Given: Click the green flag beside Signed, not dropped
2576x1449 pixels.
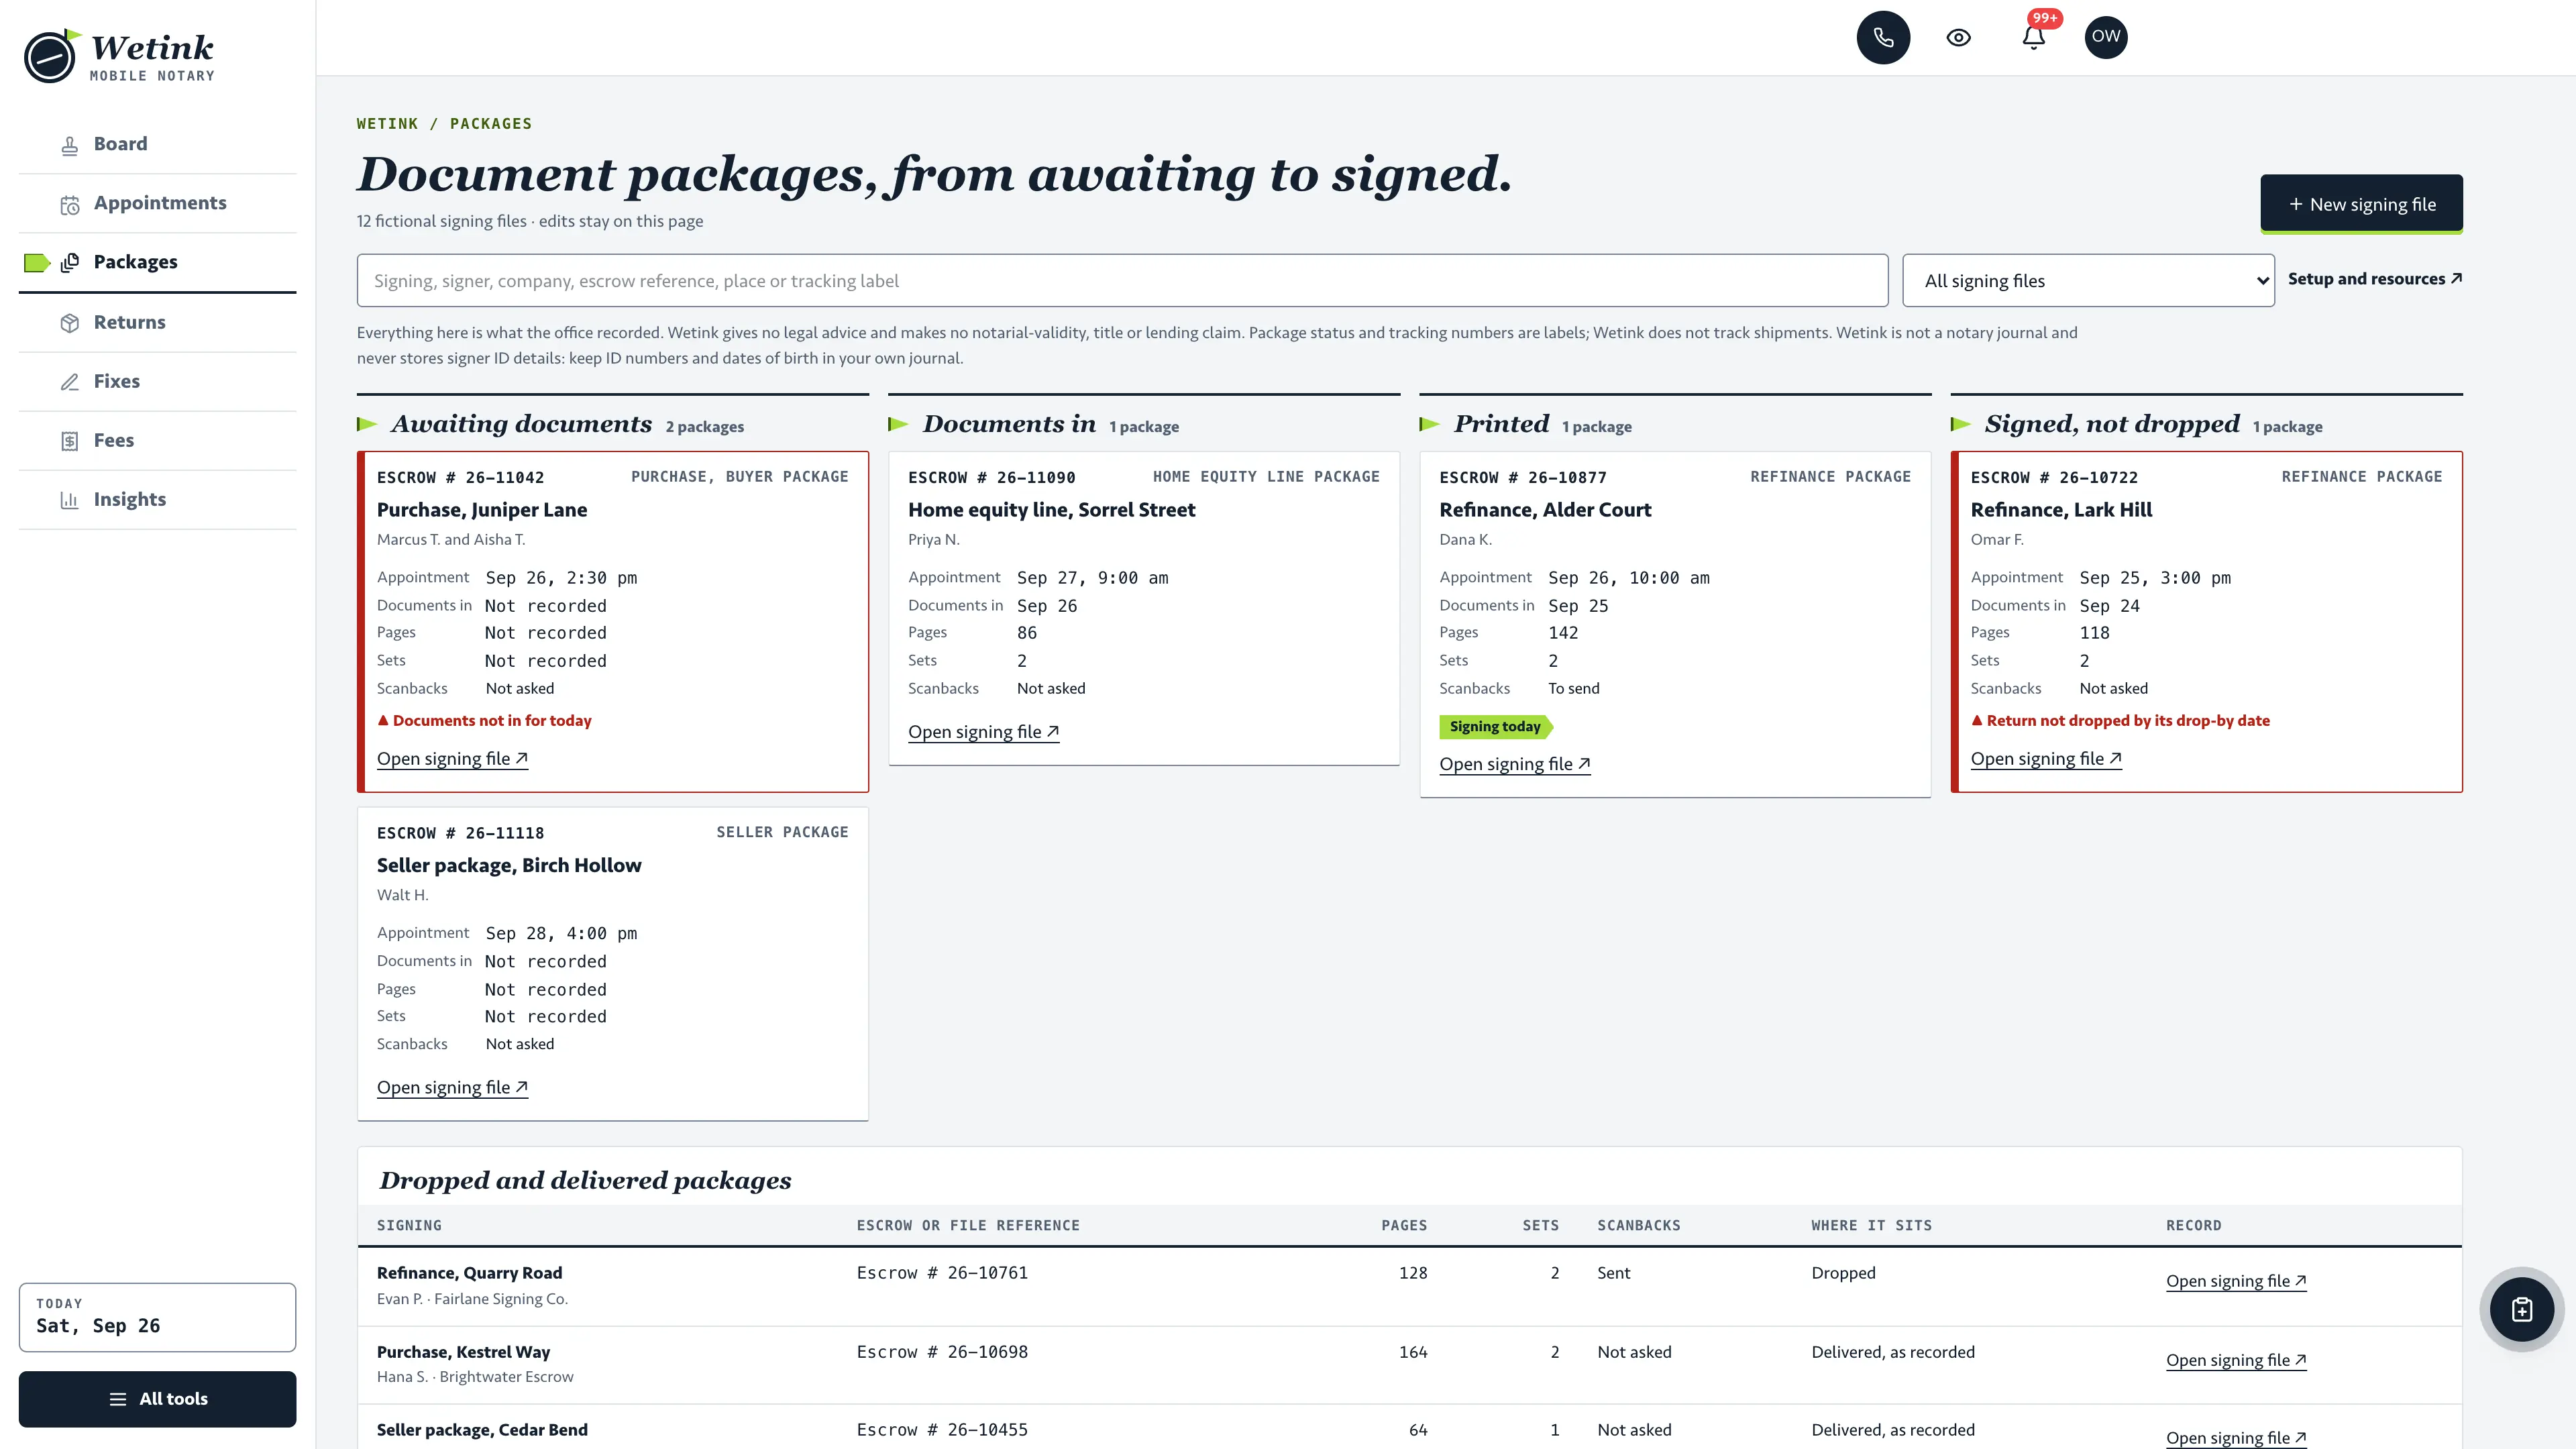Looking at the screenshot, I should pyautogui.click(x=1961, y=424).
